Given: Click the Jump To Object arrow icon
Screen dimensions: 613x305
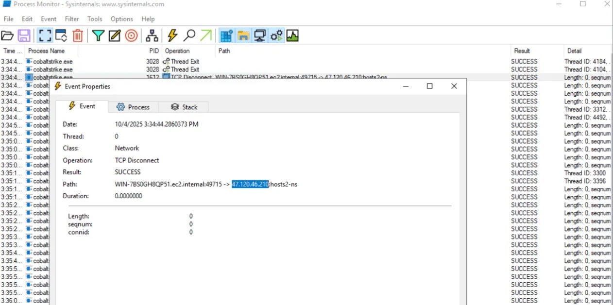Looking at the screenshot, I should [206, 35].
